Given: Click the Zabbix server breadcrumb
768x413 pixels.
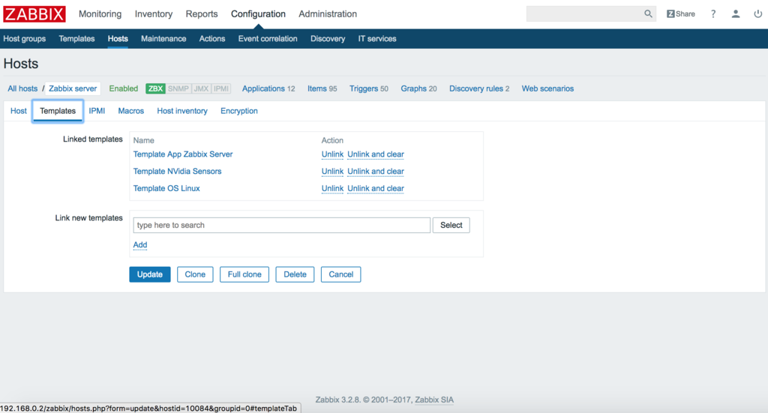Looking at the screenshot, I should [x=73, y=88].
